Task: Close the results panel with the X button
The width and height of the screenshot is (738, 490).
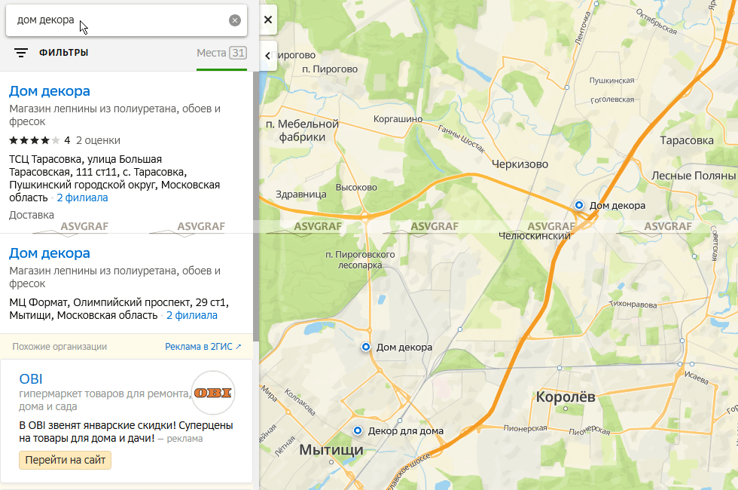Action: (268, 20)
